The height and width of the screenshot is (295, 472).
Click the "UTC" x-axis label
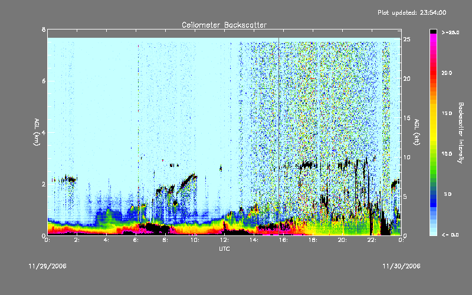tap(224, 248)
